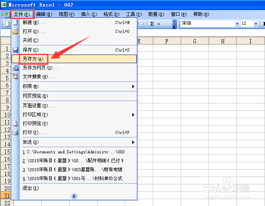
Task: Click the AutoSum sigma icon
Action: pyautogui.click(x=152, y=24)
